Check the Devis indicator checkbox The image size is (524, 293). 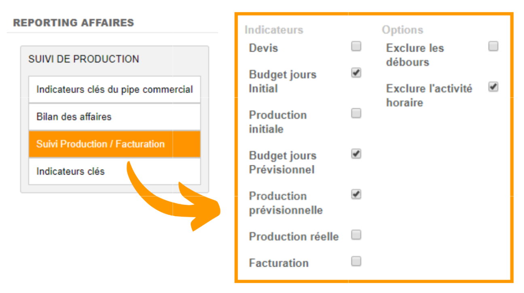coord(356,46)
